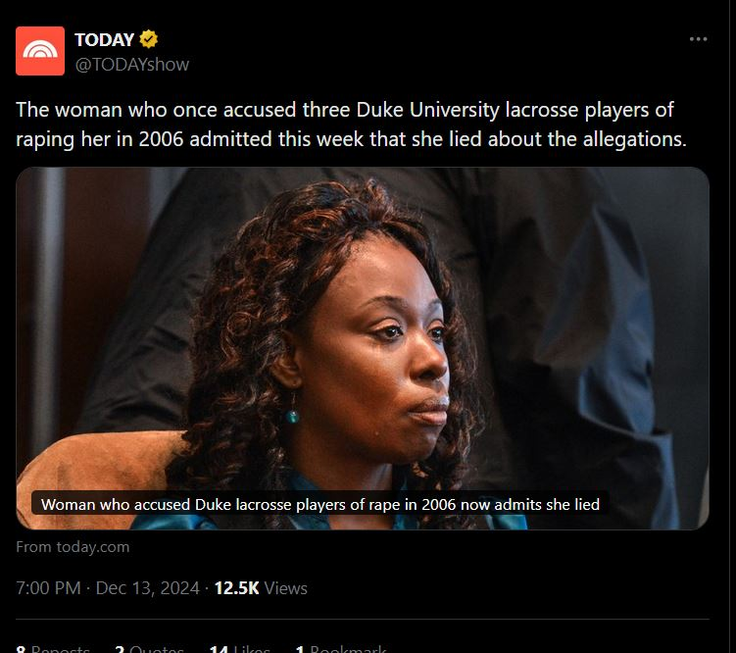Follow the "From today.com" source link

[x=73, y=546]
